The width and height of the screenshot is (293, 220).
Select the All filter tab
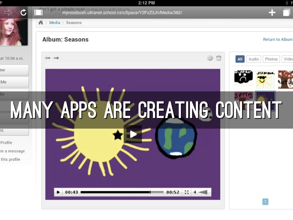click(x=240, y=59)
